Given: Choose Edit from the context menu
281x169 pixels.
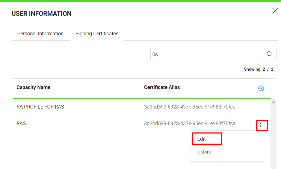Looking at the screenshot, I should pyautogui.click(x=201, y=139).
